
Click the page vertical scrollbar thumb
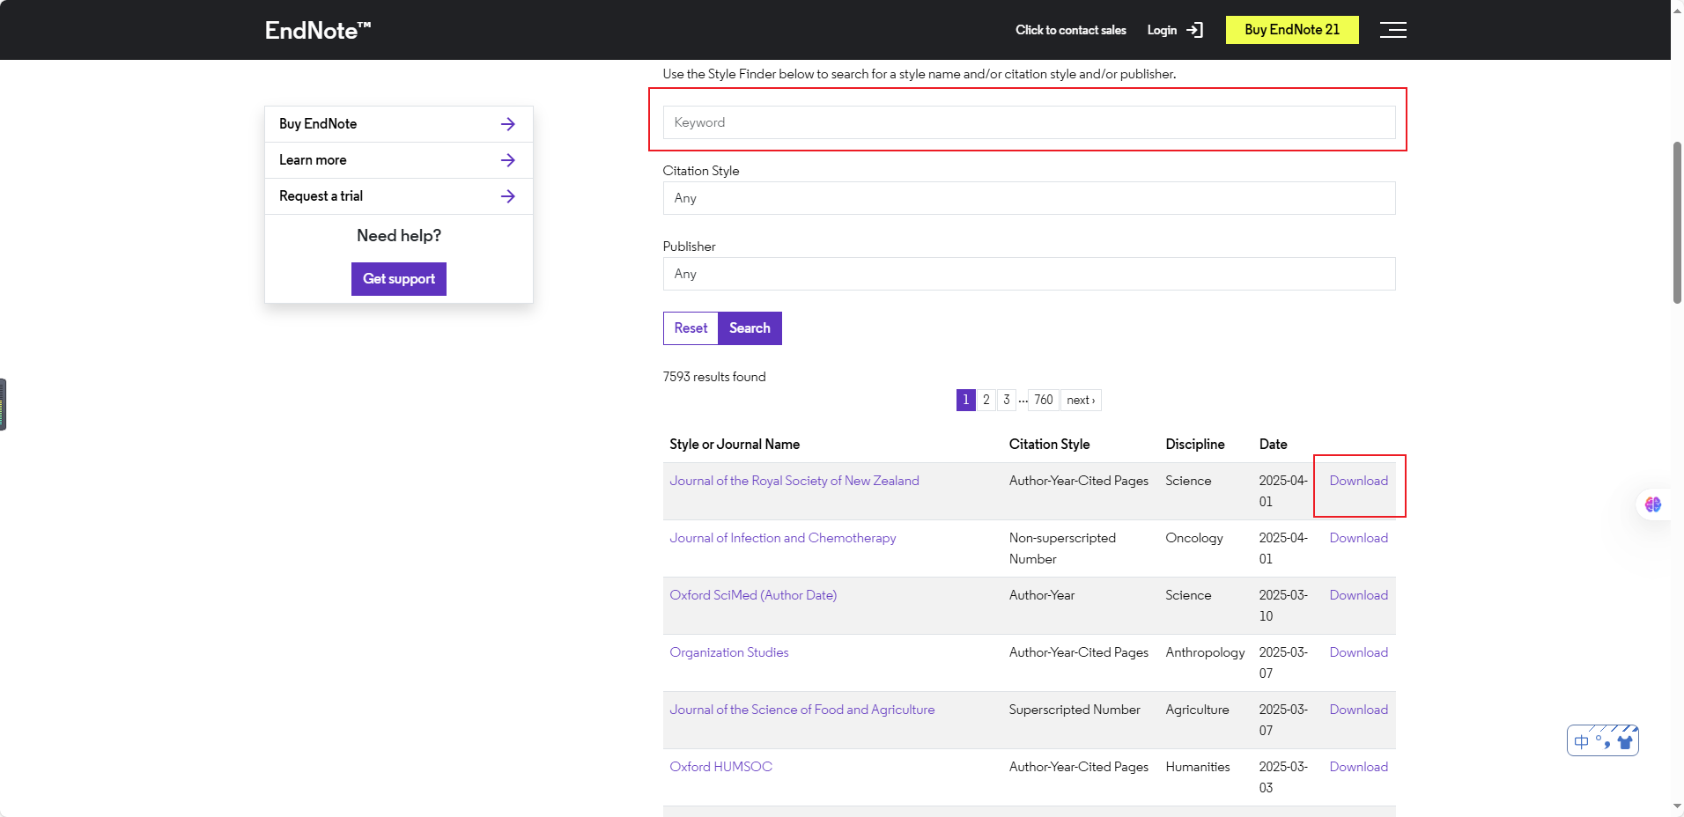[1677, 223]
